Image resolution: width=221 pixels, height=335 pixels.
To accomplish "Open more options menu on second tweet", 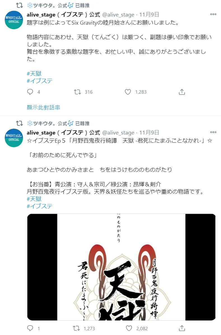I will (x=213, y=132).
